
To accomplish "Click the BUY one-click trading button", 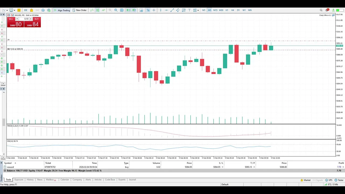I will pos(32,22).
